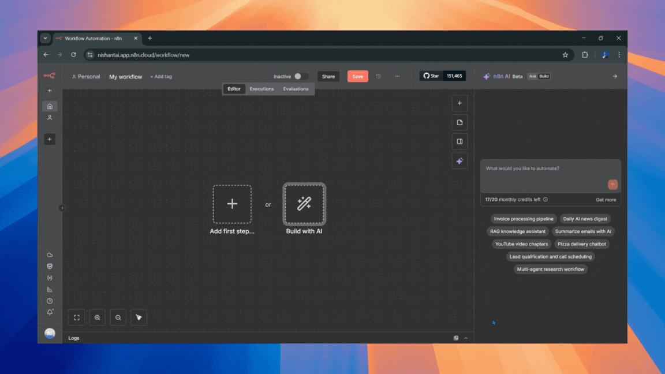
Task: Expand the Logs panel
Action: coord(465,338)
